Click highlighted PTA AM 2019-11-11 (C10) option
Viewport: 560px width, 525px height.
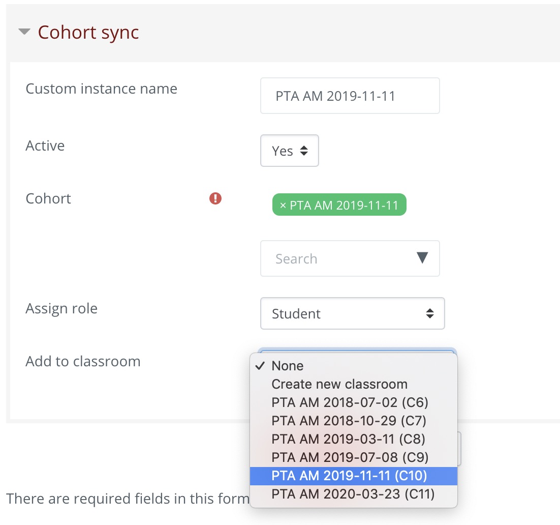[350, 476]
